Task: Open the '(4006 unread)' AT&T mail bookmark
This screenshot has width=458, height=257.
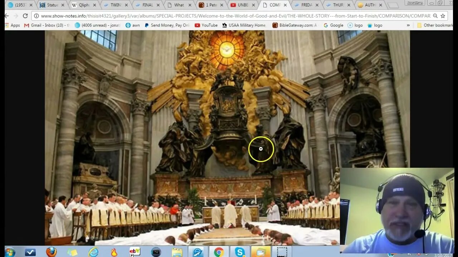Action: (97, 25)
